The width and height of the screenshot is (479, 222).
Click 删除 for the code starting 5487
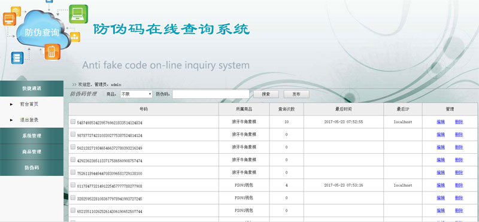point(459,122)
